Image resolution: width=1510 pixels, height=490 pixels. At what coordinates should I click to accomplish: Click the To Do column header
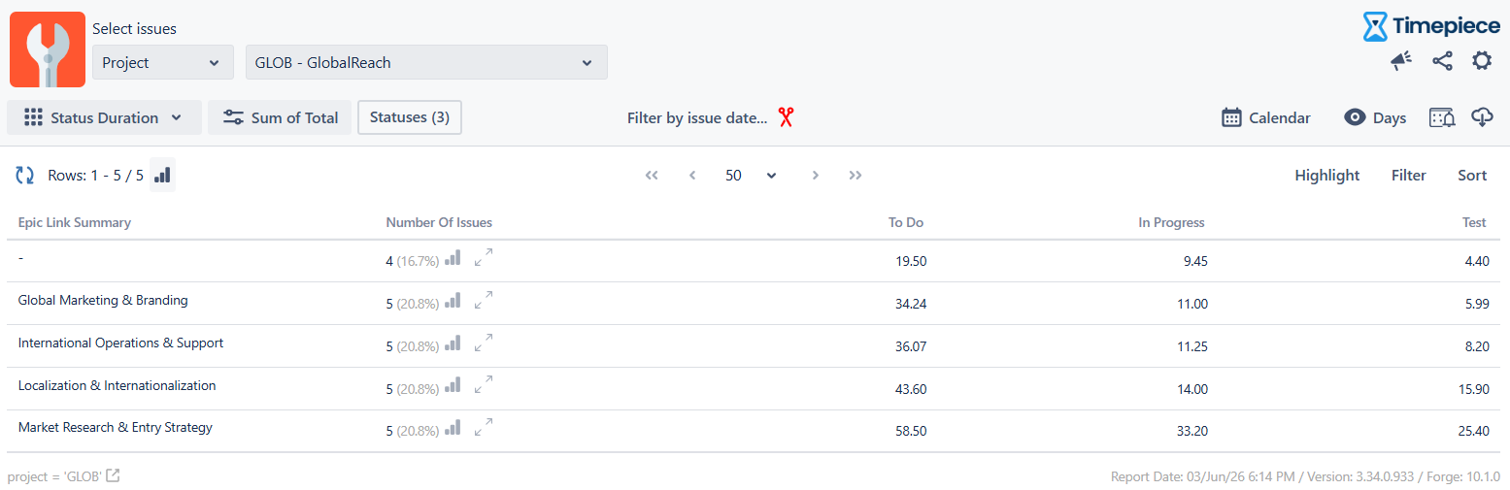click(906, 222)
